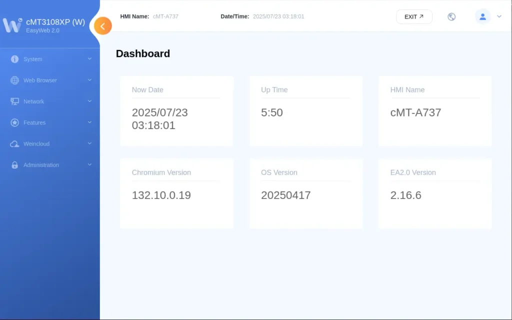Select the Weincloud cloud icon
Viewport: 512px width, 320px height.
click(x=14, y=143)
